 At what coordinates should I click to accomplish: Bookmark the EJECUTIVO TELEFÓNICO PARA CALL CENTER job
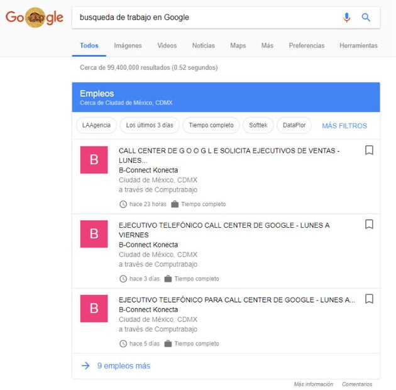click(x=369, y=299)
